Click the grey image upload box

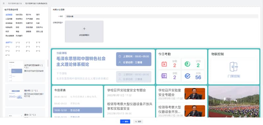coord(84,32)
